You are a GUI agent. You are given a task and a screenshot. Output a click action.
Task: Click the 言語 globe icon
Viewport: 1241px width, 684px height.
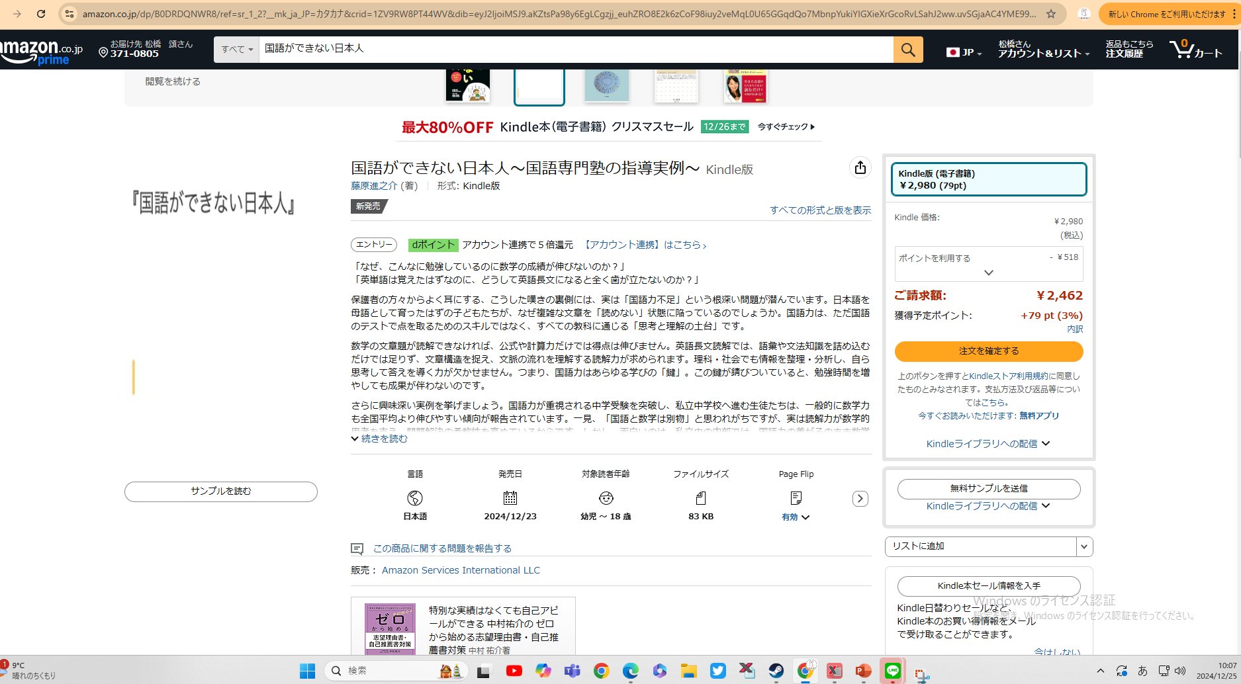pos(415,498)
